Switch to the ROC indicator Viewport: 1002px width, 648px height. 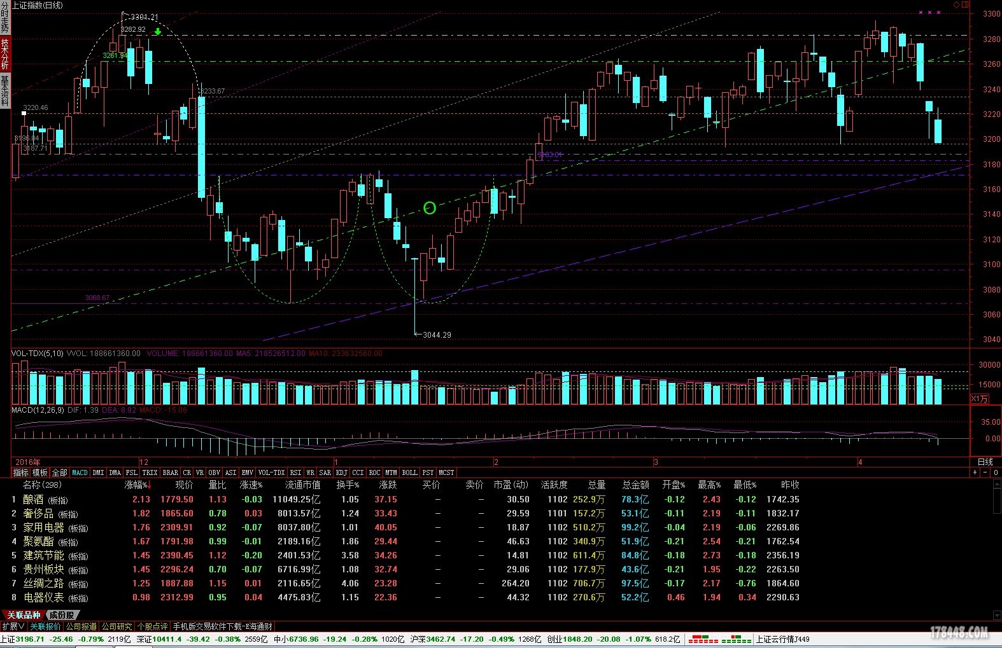(375, 472)
